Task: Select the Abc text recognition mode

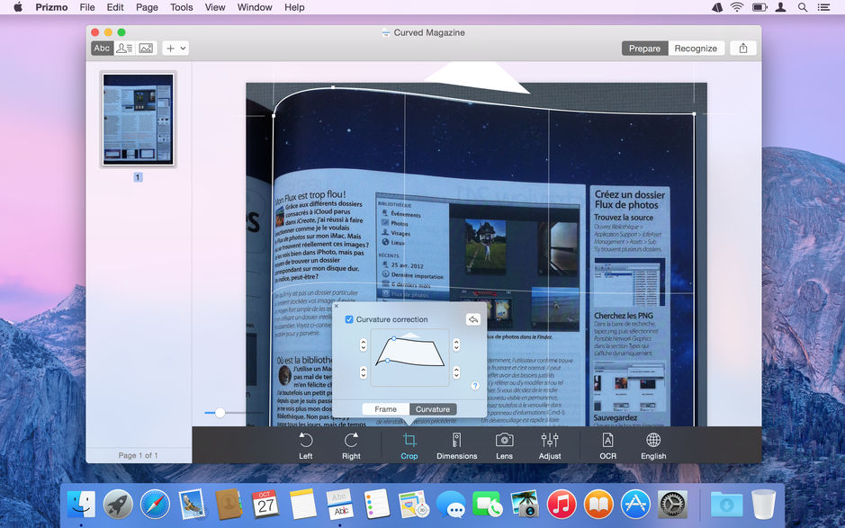Action: [102, 48]
